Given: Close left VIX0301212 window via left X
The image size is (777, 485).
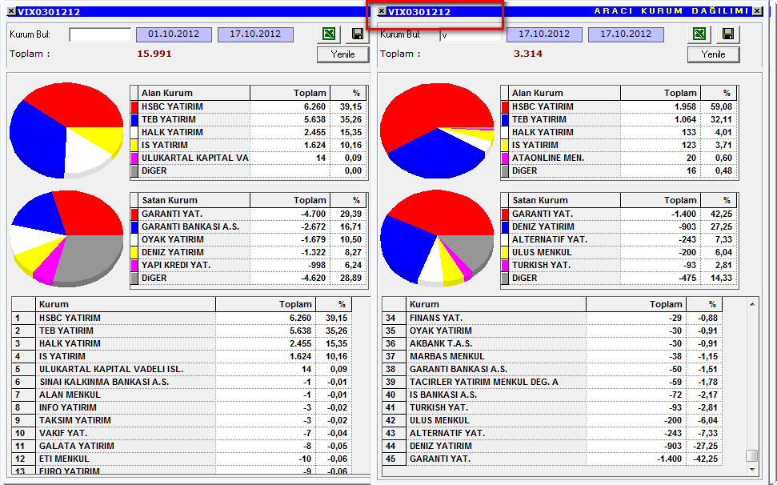Looking at the screenshot, I should [11, 11].
